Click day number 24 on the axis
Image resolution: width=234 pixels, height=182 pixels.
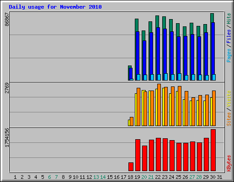(x=171, y=177)
